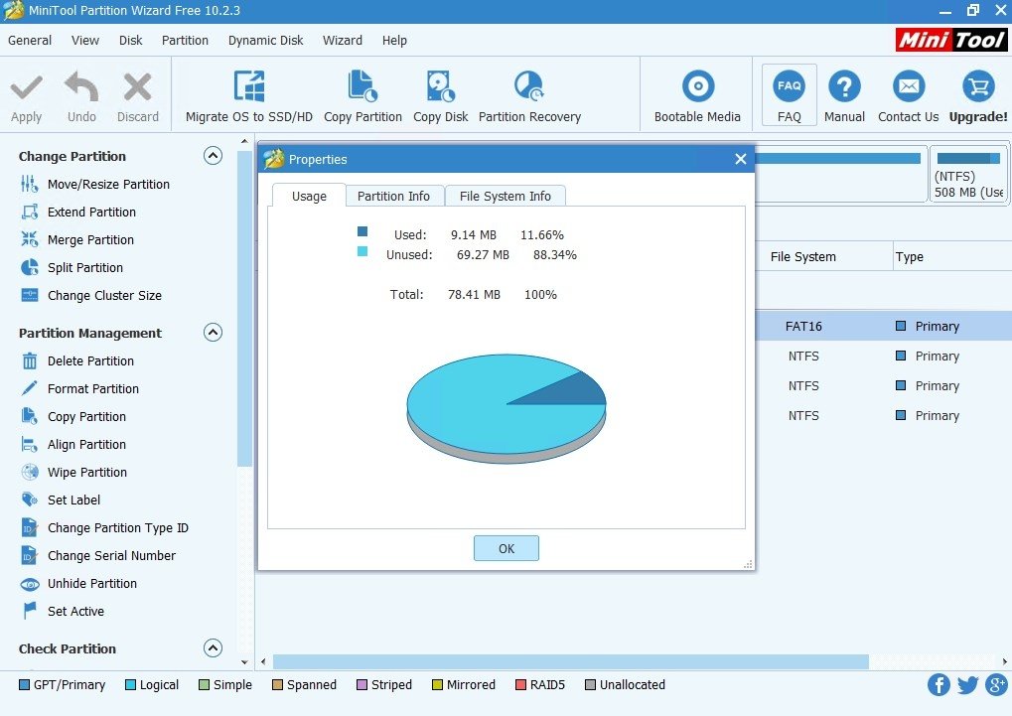
Task: Click the Apply checkmark icon
Action: point(27,87)
